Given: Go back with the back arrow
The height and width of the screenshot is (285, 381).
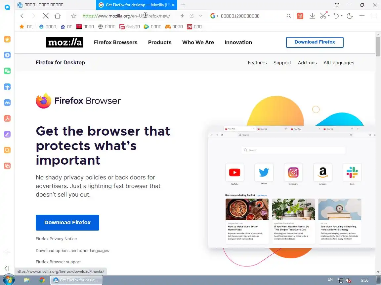Looking at the screenshot, I should point(22,16).
